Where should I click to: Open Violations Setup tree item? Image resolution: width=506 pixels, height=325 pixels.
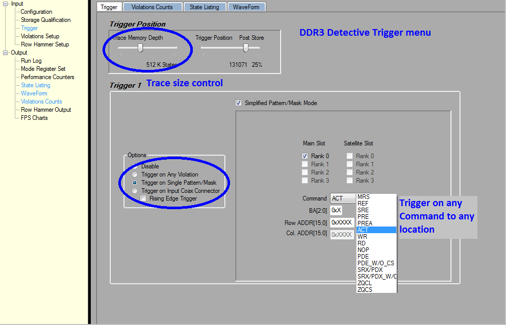tap(40, 36)
